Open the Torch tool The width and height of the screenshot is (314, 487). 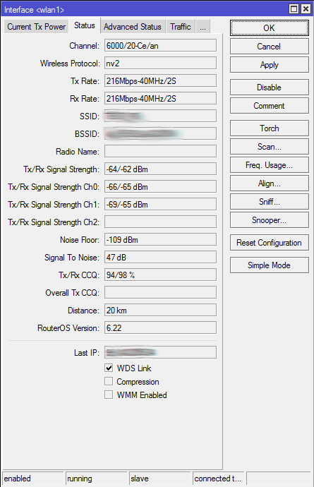pos(270,128)
